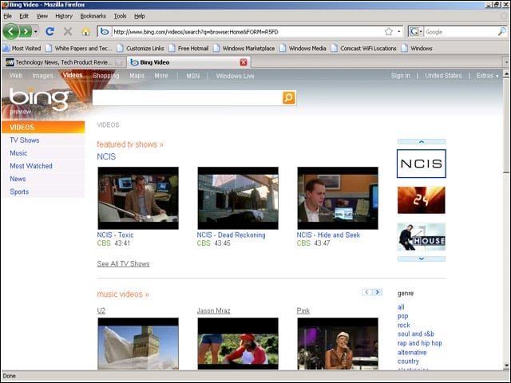This screenshot has height=383, width=511.
Task: Go forward with the green forward arrow
Action: click(26, 32)
